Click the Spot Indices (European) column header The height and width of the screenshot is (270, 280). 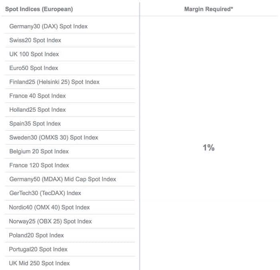(x=39, y=9)
